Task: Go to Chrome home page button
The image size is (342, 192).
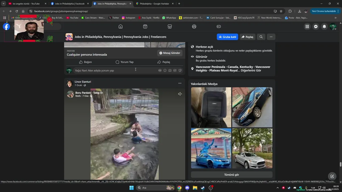Action: 23,11
